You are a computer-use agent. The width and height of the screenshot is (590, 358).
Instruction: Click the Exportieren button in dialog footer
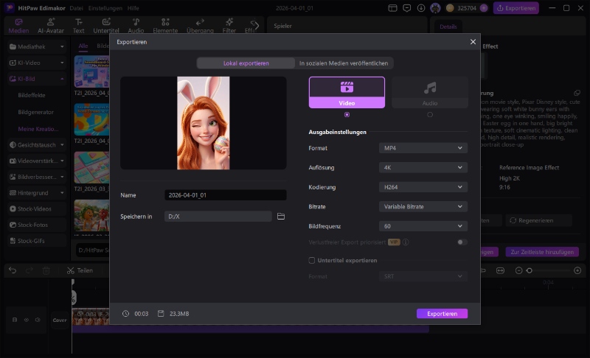[x=442, y=314]
